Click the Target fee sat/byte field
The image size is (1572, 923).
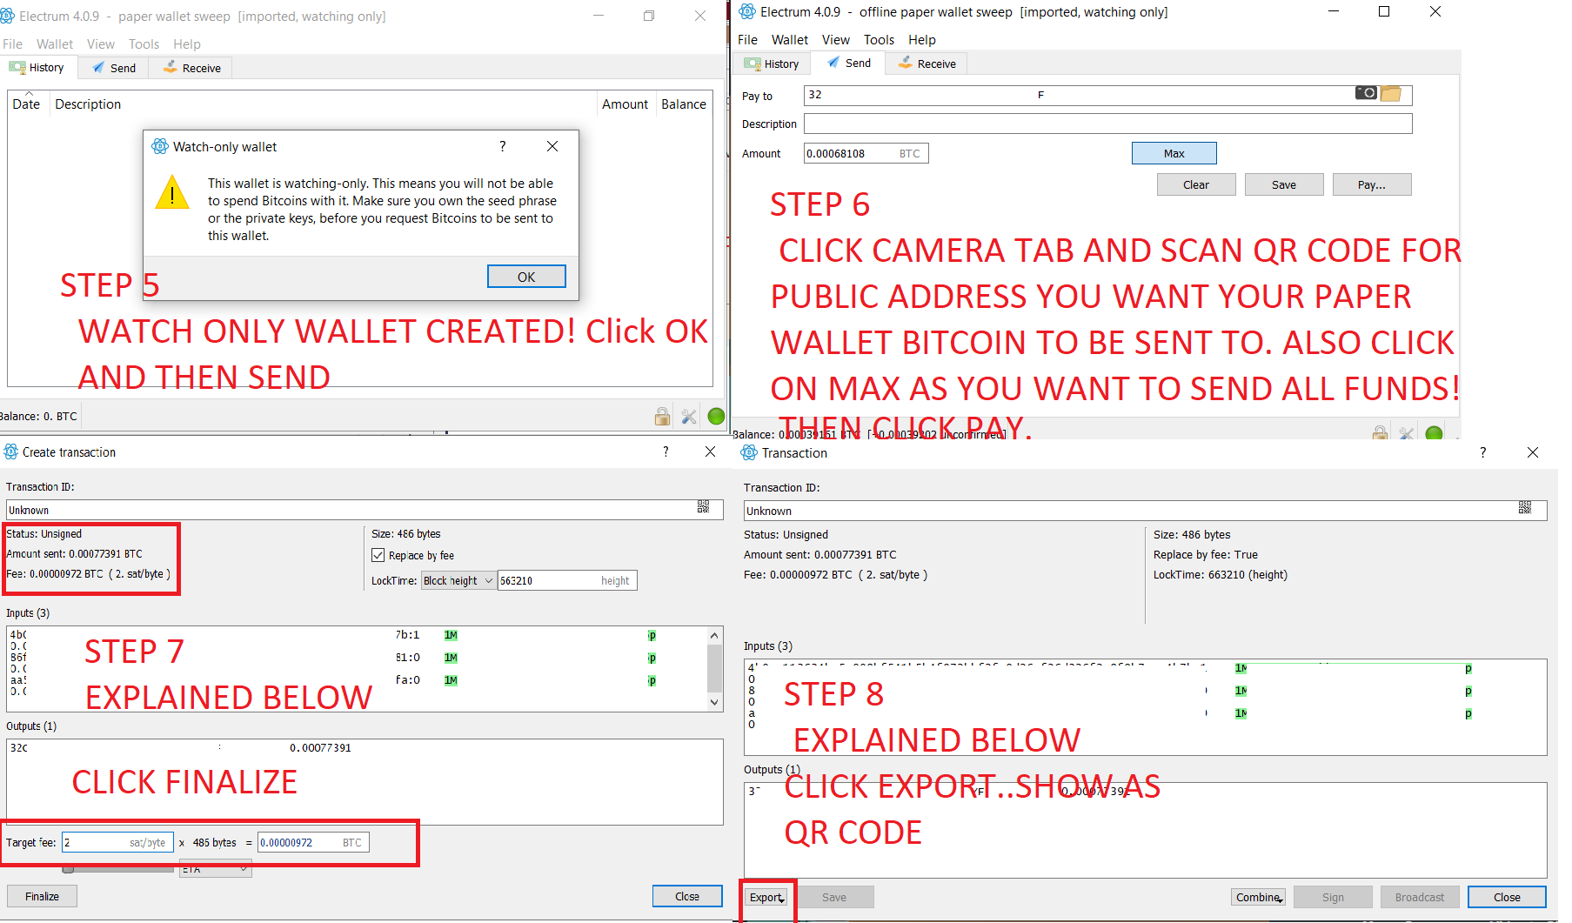117,842
